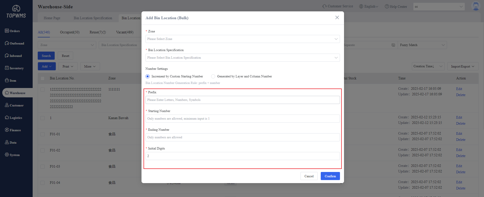484x197 pixels.
Task: Click the Inbound sidebar icon
Action: (x=7, y=55)
